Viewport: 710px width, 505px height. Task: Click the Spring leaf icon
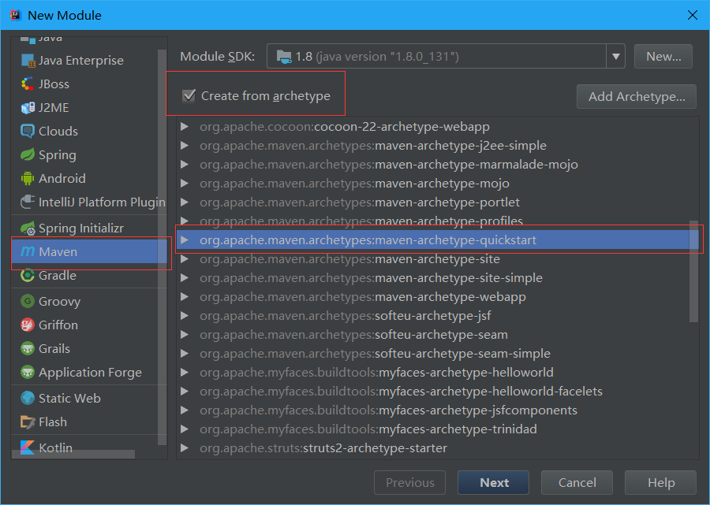pos(28,154)
